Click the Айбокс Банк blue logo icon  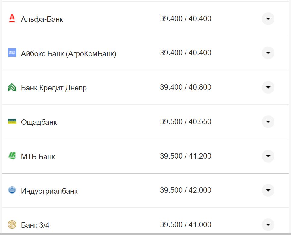point(11,53)
